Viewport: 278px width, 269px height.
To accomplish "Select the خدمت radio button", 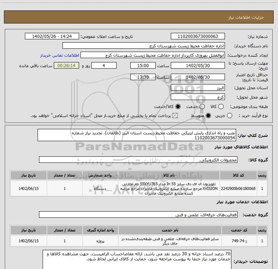I will pos(202,107).
